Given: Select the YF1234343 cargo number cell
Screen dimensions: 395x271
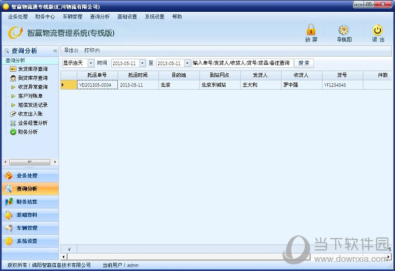Looking at the screenshot, I should (x=342, y=85).
